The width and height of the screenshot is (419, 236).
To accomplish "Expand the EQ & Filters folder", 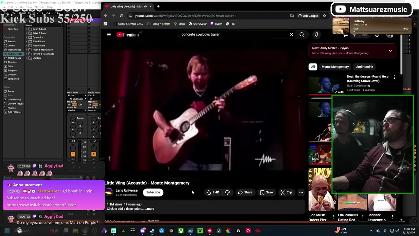I will [27, 41].
